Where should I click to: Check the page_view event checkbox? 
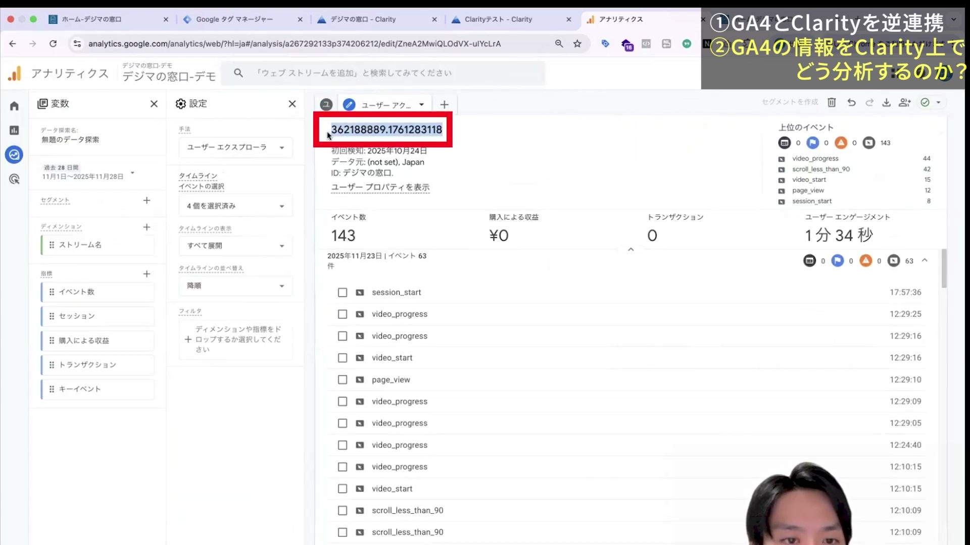[x=343, y=380]
